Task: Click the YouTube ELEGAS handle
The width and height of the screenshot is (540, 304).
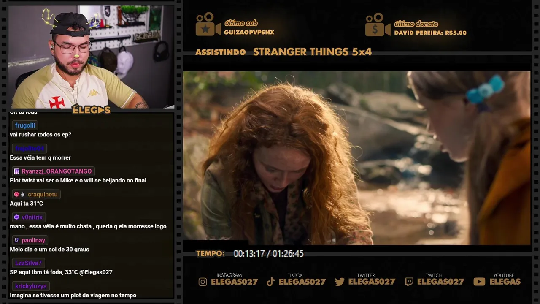Action: [x=505, y=282]
